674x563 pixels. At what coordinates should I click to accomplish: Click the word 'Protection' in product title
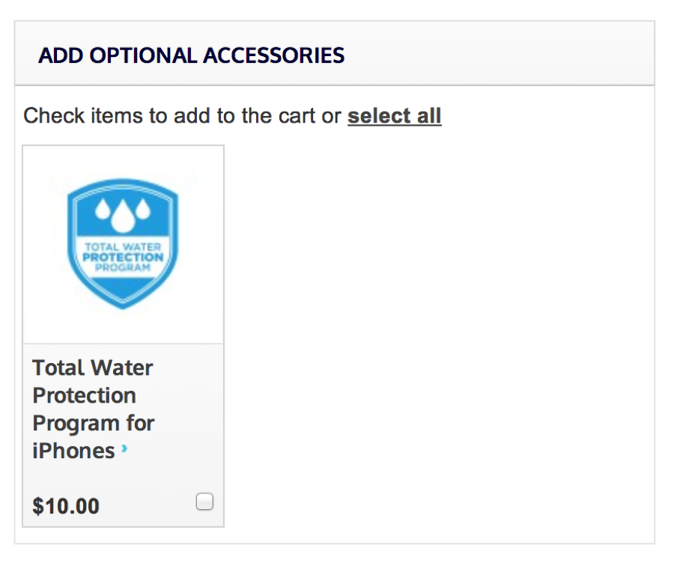(84, 395)
